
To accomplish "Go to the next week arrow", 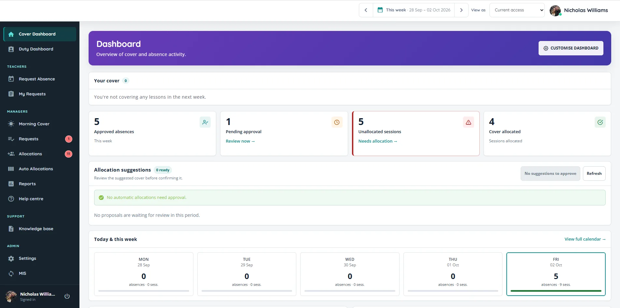I will (461, 10).
